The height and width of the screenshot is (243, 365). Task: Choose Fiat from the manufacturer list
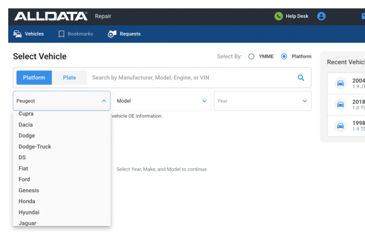pos(62,169)
